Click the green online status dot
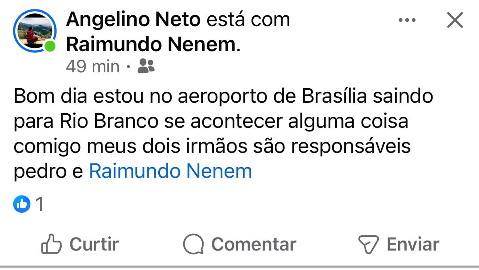Viewport: 479px width, 270px height. (49, 46)
